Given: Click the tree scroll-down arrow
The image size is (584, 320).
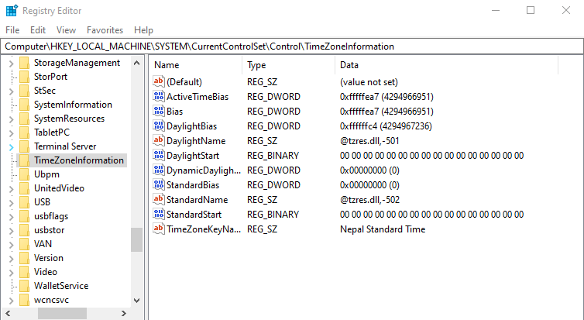Looking at the screenshot, I should pyautogui.click(x=136, y=301).
